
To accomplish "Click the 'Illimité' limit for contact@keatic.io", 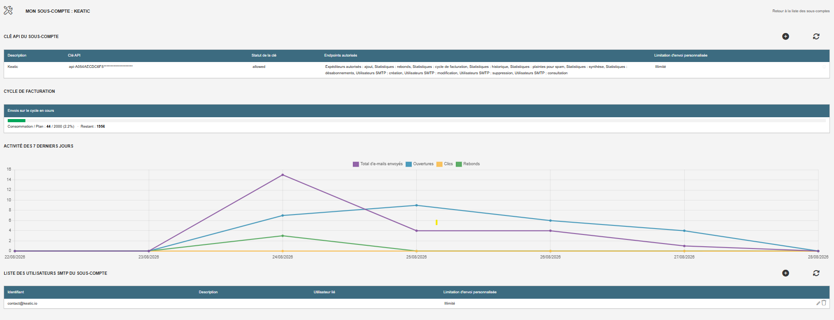I will click(x=449, y=303).
